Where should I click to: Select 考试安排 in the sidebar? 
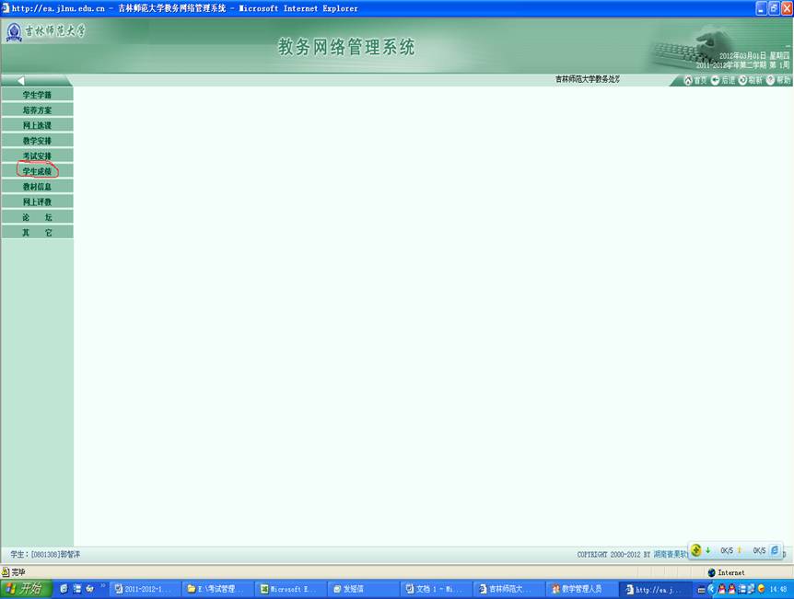(37, 156)
